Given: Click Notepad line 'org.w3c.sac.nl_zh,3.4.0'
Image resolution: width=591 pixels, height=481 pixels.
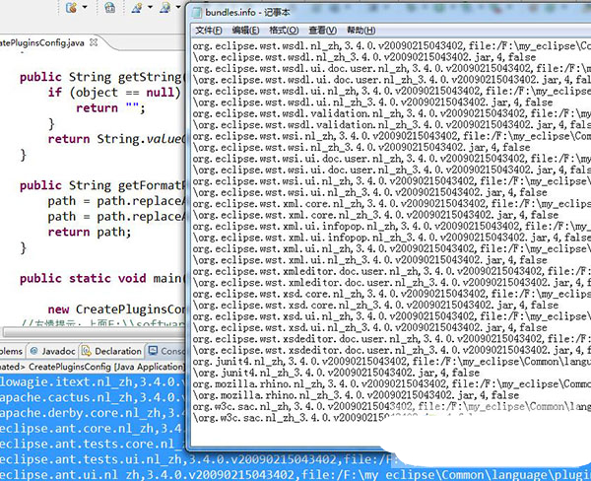Looking at the screenshot, I should 392,407.
